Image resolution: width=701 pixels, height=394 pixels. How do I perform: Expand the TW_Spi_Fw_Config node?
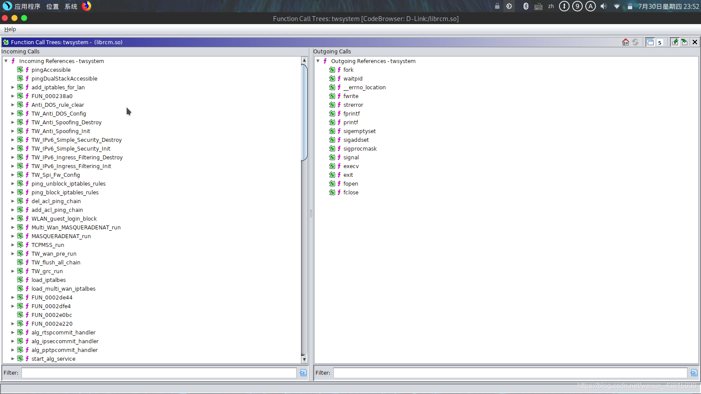click(13, 175)
